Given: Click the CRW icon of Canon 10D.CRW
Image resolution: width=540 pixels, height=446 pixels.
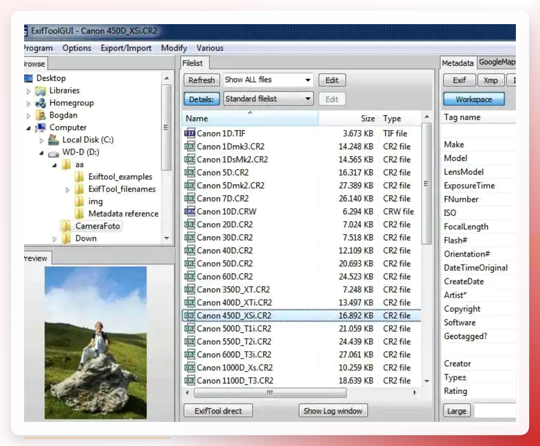Looking at the screenshot, I should 189,211.
